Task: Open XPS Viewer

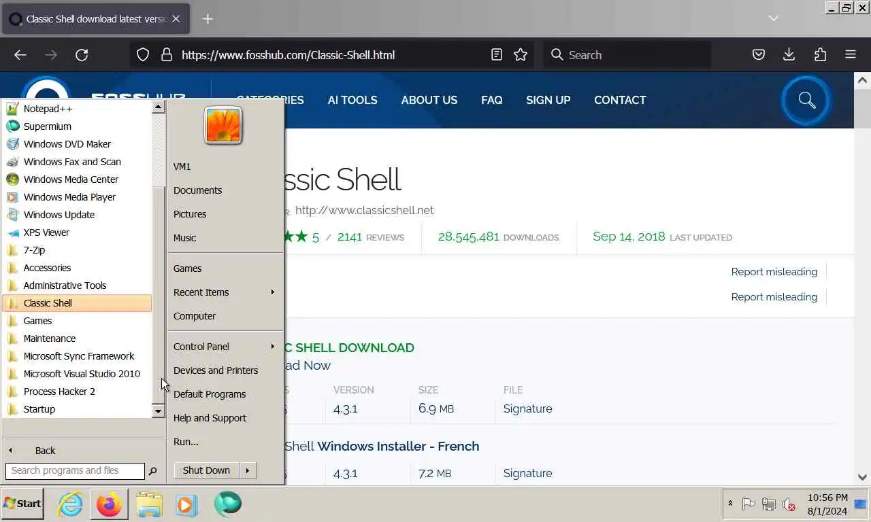Action: (x=77, y=232)
